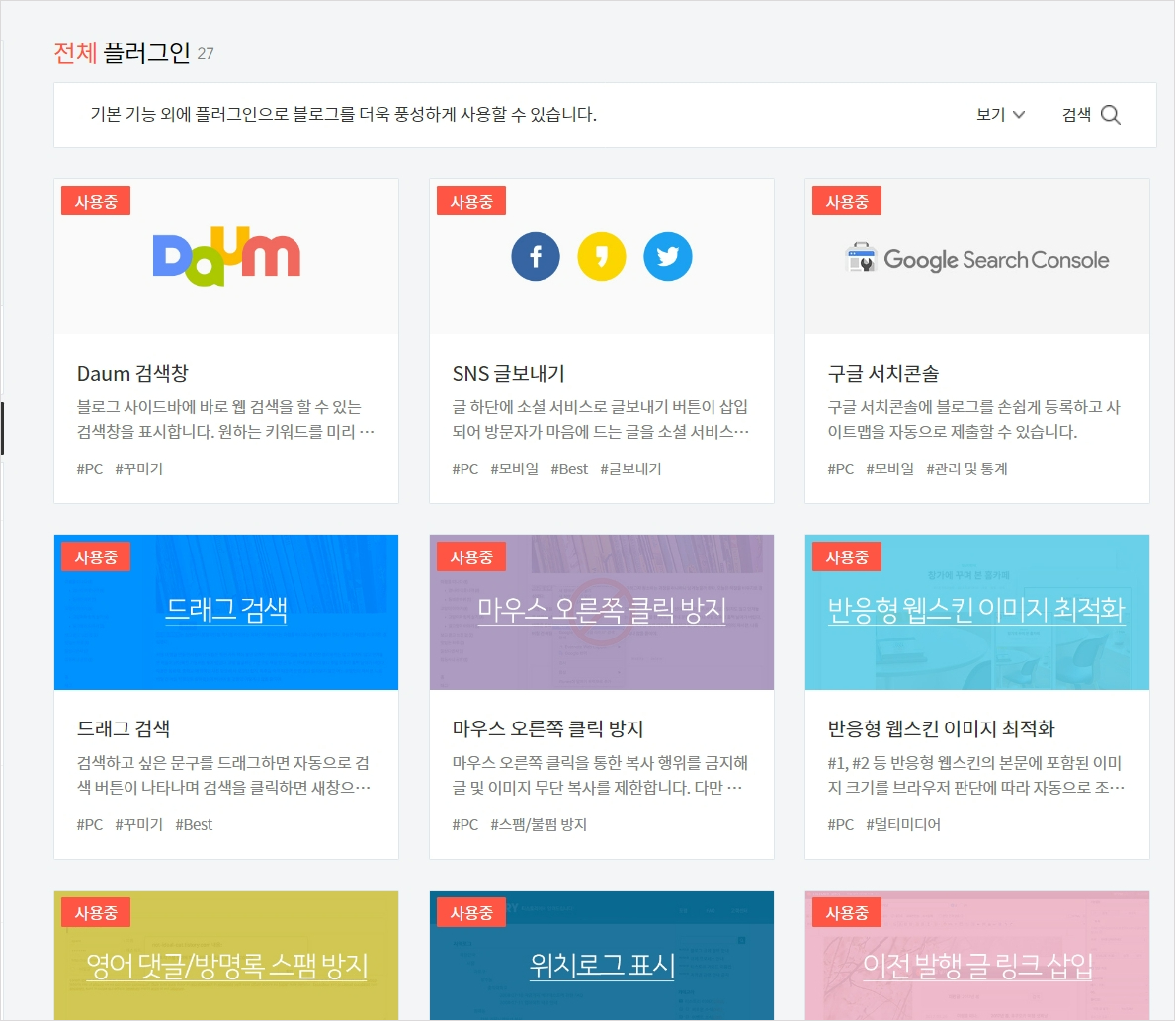Click the 전체 플러그인 heading
This screenshot has width=1175, height=1021.
pyautogui.click(x=123, y=52)
